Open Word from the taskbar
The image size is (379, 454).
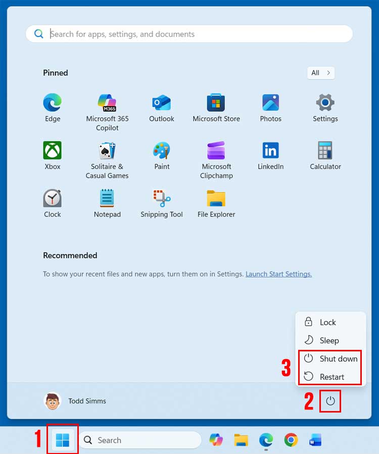(315, 440)
